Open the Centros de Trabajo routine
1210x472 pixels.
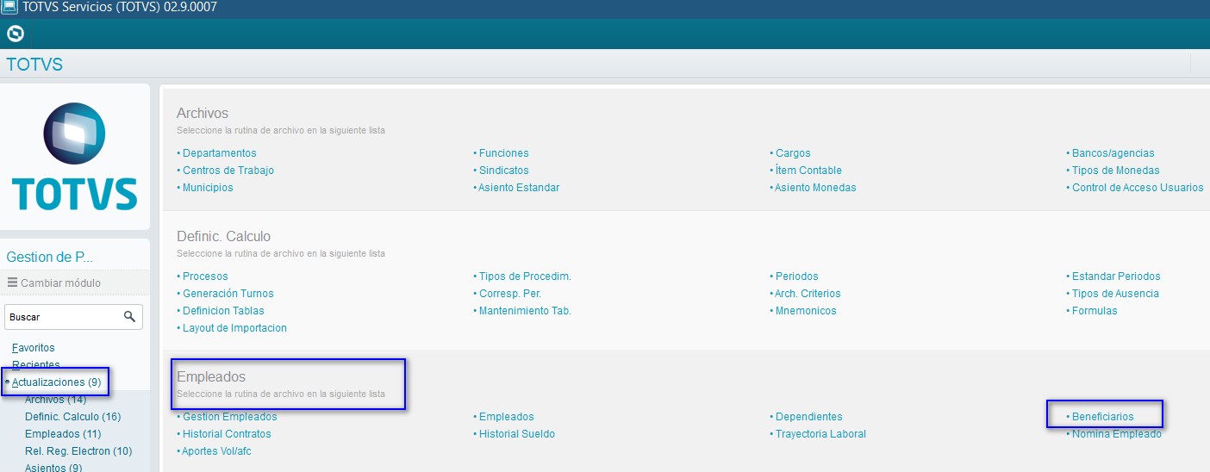[x=228, y=171]
